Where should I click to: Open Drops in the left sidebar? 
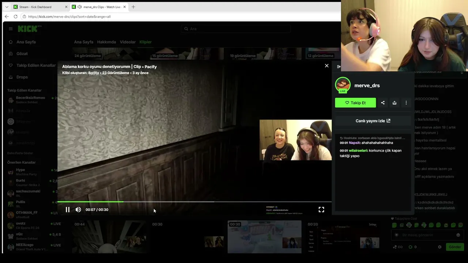[x=22, y=77]
